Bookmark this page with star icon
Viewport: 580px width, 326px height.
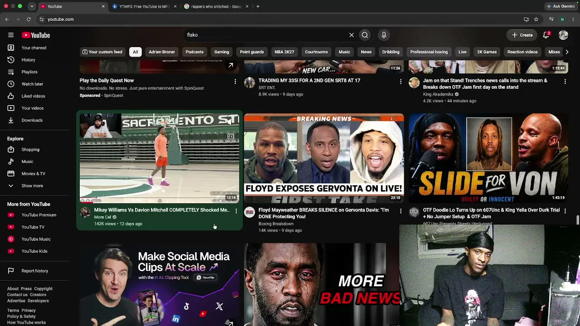pyautogui.click(x=536, y=19)
